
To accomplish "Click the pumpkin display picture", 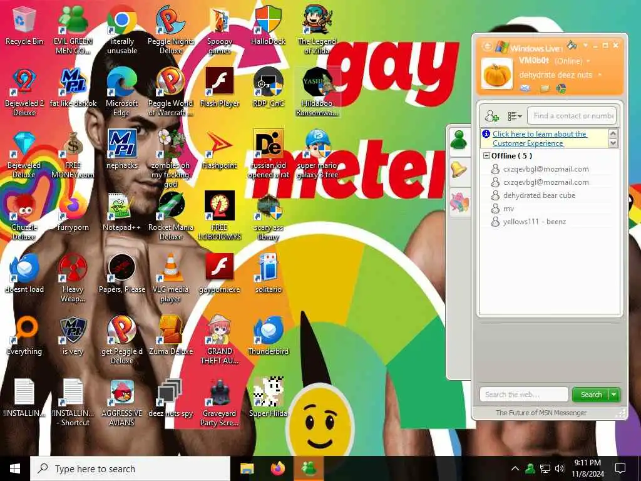I will [496, 74].
